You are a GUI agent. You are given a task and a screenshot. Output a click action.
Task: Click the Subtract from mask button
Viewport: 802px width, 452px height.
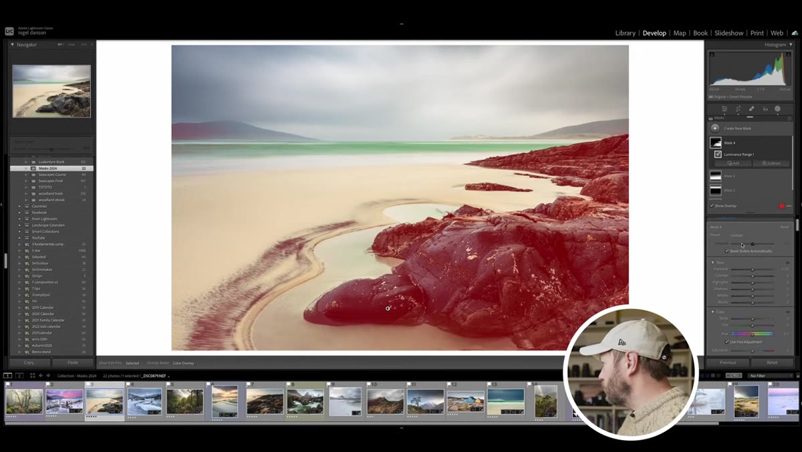[771, 163]
